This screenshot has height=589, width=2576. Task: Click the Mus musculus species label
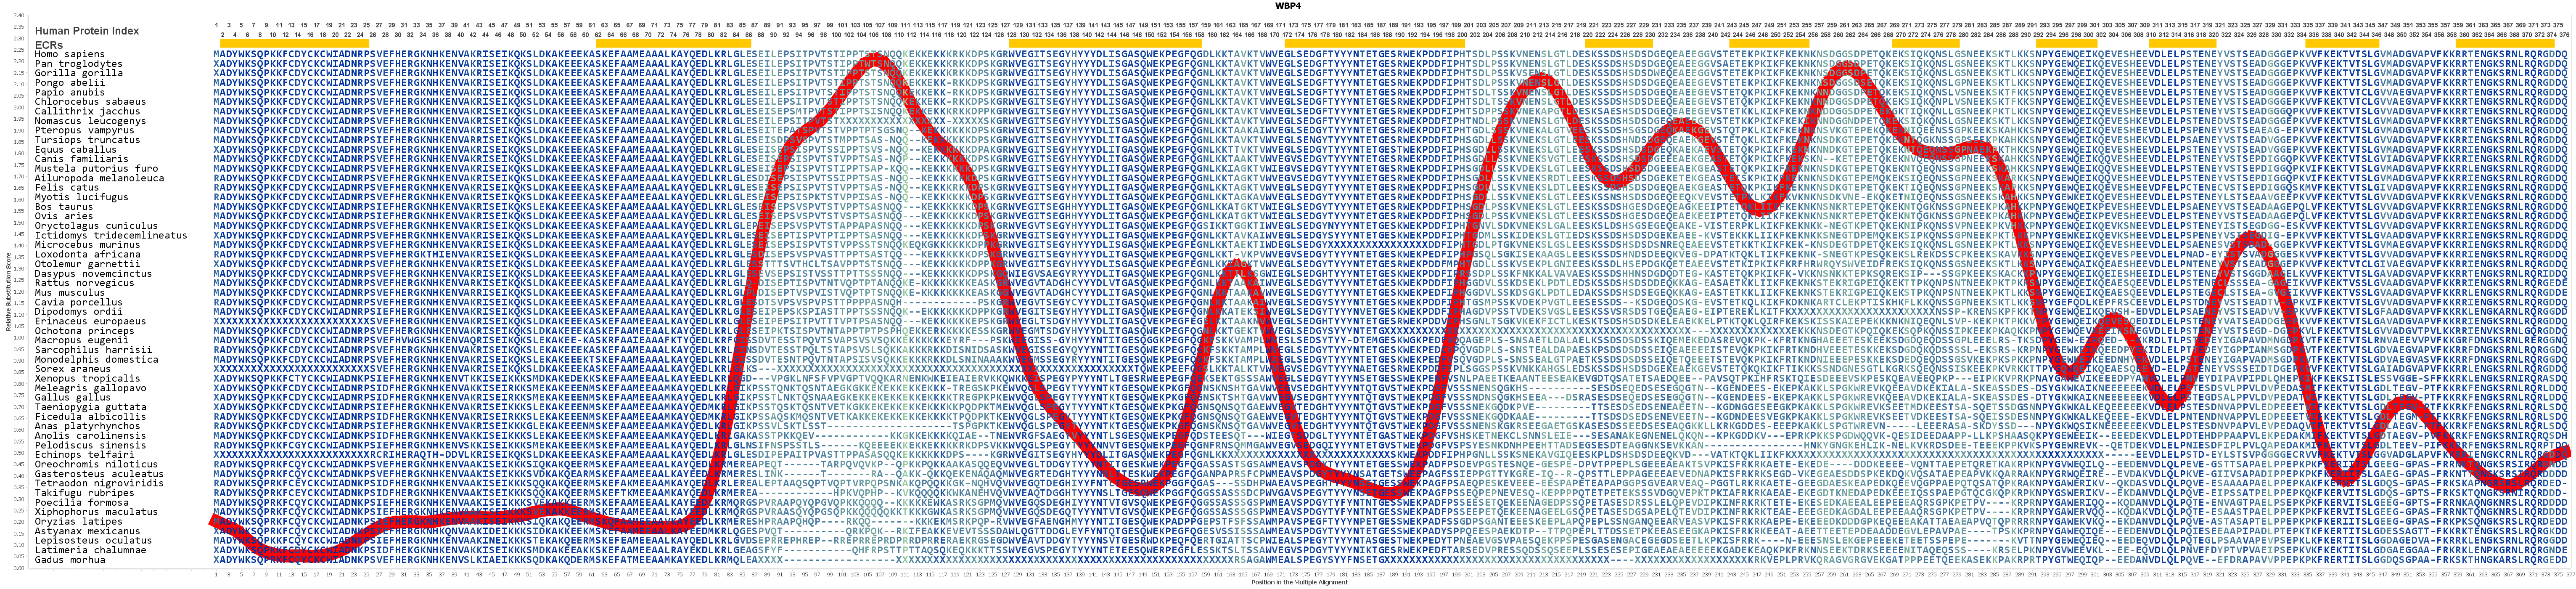[69, 293]
